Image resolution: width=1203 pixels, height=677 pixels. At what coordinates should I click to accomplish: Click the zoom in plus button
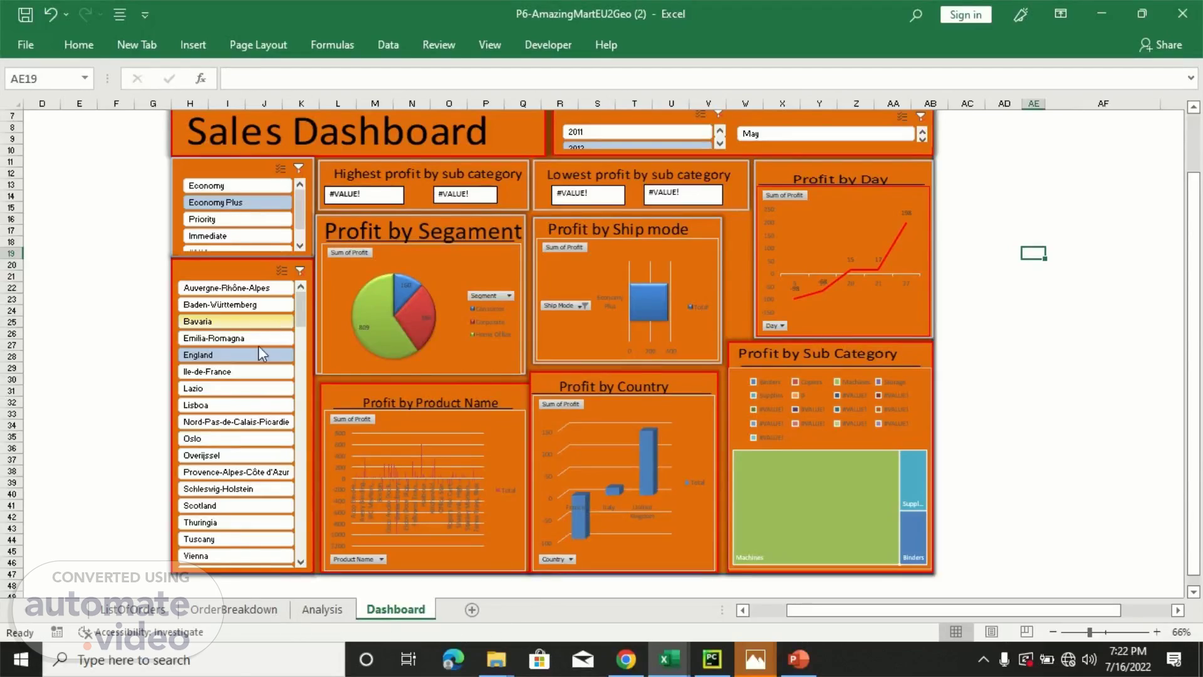(x=1157, y=632)
